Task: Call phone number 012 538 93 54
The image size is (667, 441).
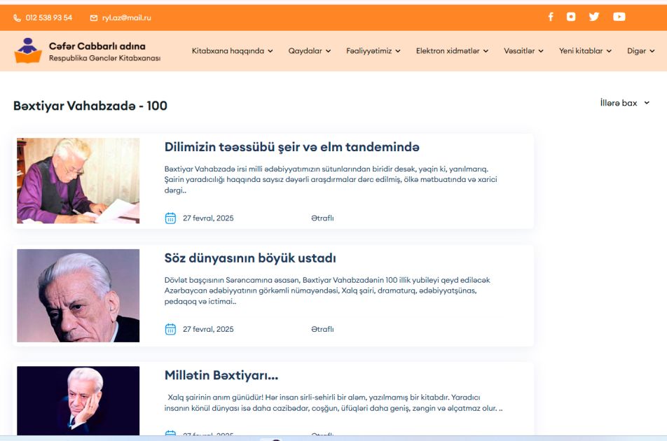Action: 49,17
